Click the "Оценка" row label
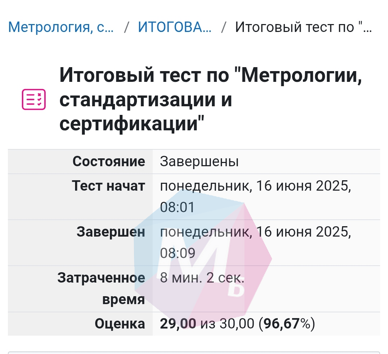This screenshot has height=354, width=388. pyautogui.click(x=120, y=324)
